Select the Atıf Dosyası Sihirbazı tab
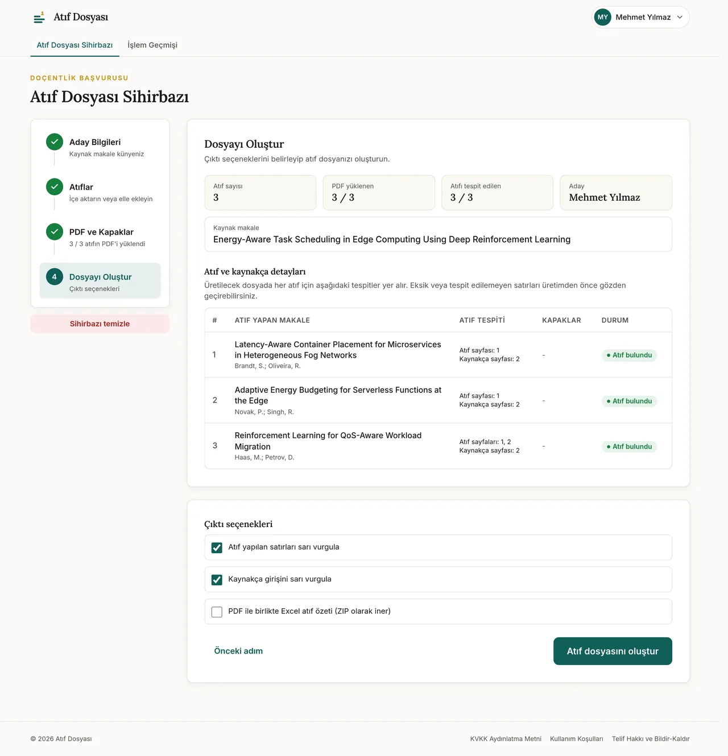Screen dimensions: 728x756 pyautogui.click(x=75, y=45)
